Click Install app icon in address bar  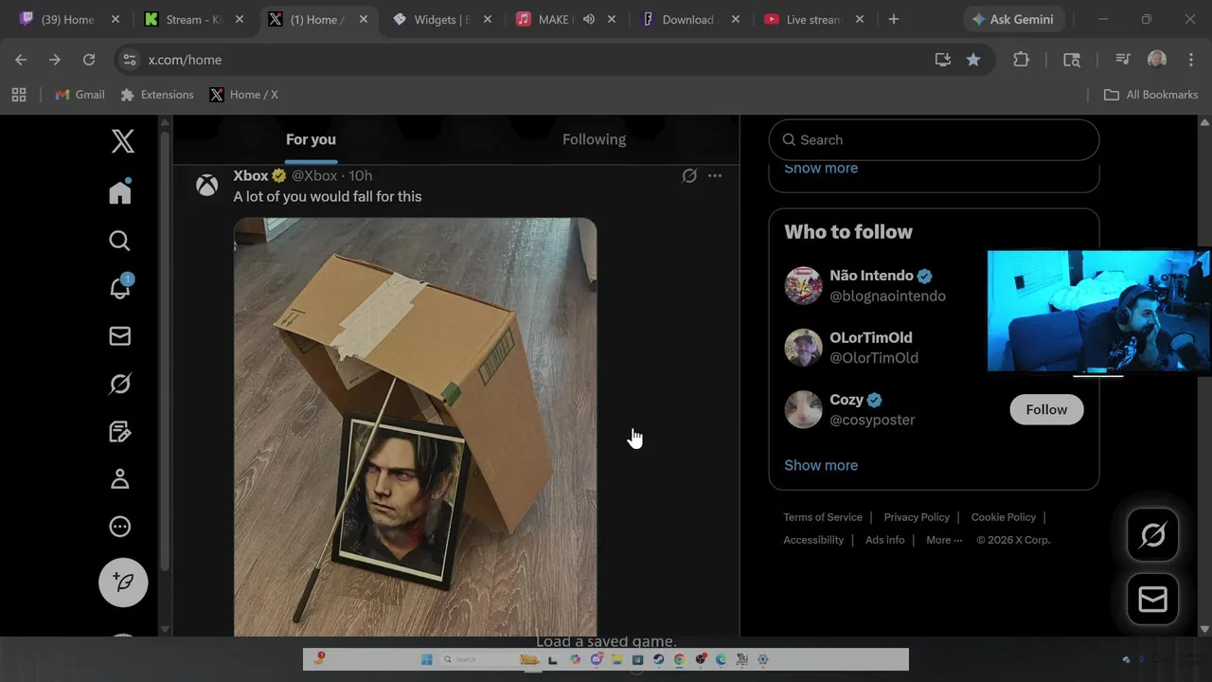tap(942, 60)
